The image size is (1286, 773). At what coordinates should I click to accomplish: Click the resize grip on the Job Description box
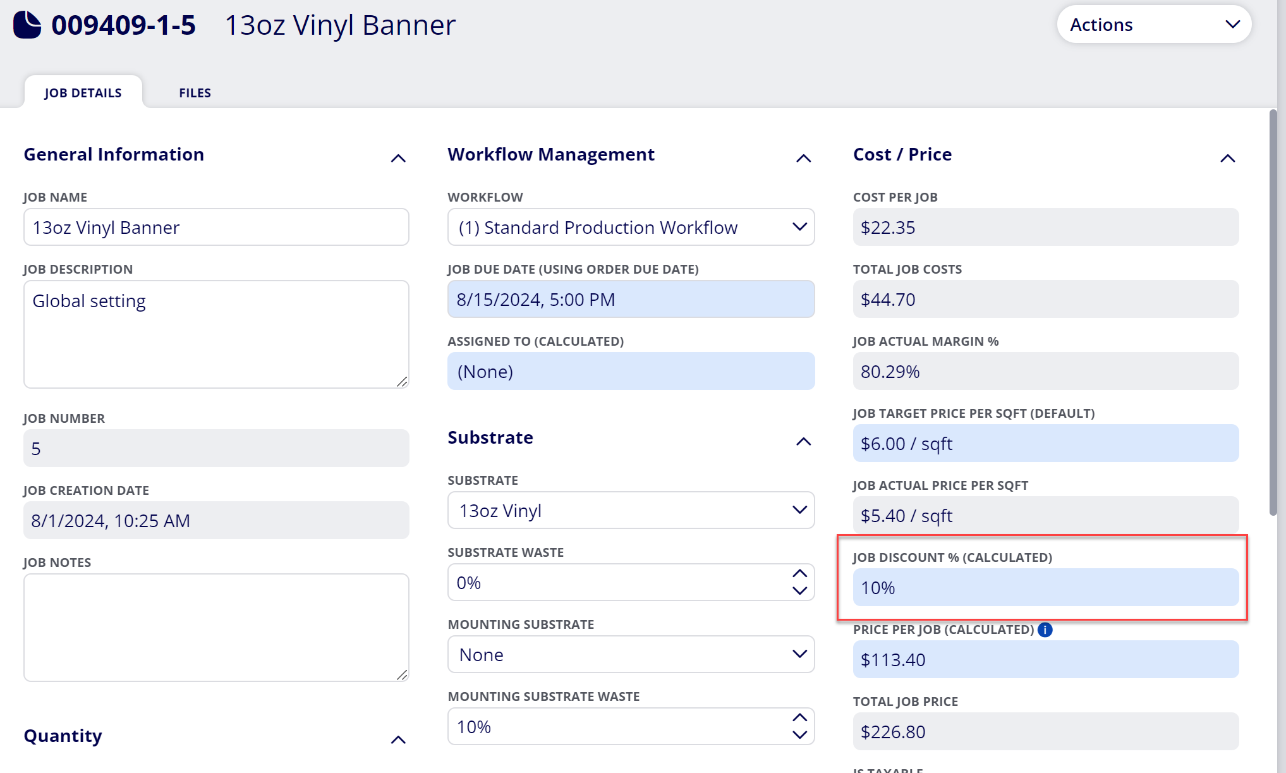coord(402,381)
